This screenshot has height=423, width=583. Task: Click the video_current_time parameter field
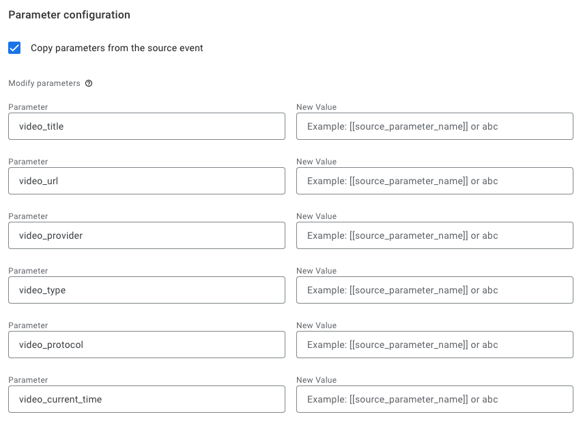[x=147, y=399]
